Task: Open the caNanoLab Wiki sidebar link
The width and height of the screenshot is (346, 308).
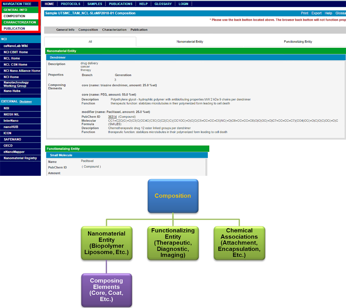Action: point(16,46)
